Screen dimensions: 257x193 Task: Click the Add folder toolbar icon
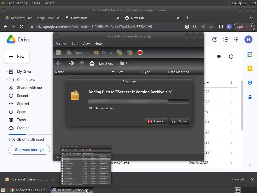pos(130,53)
